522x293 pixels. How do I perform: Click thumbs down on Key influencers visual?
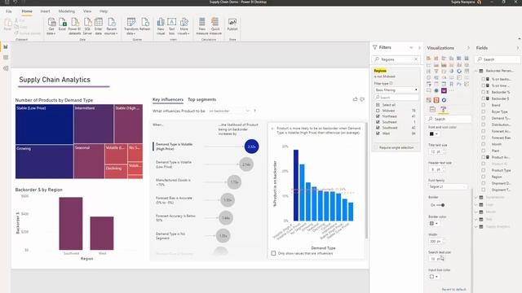(x=362, y=99)
